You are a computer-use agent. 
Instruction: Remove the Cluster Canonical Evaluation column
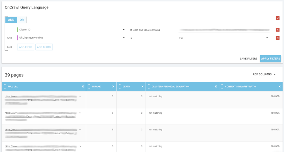coord(215,86)
